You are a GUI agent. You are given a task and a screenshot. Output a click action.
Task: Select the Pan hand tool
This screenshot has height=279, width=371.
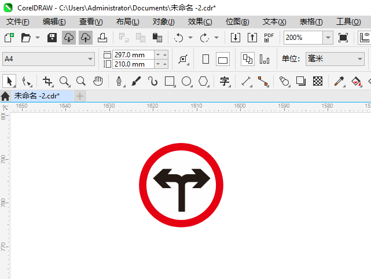tap(98, 82)
